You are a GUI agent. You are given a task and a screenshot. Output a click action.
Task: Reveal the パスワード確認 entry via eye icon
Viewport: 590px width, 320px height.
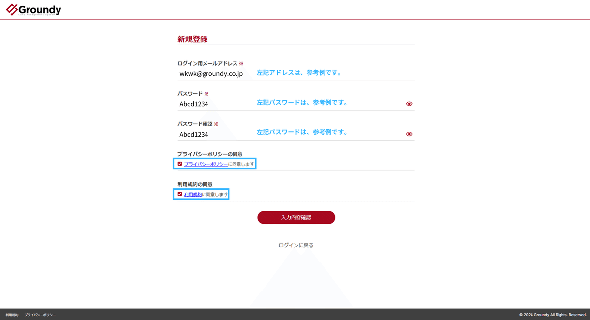point(409,133)
